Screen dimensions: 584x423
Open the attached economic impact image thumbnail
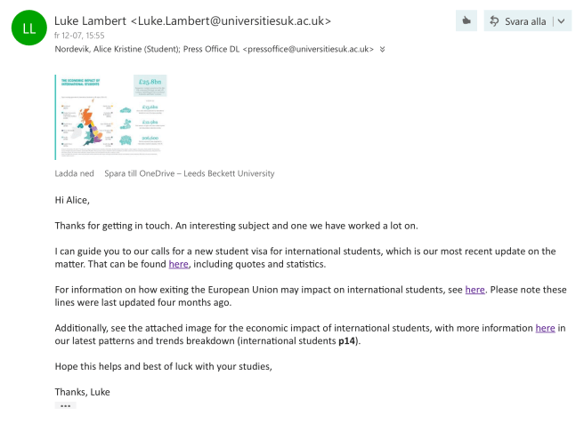click(110, 116)
